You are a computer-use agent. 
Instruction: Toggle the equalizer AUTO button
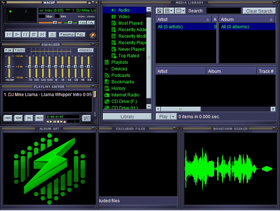[19, 50]
